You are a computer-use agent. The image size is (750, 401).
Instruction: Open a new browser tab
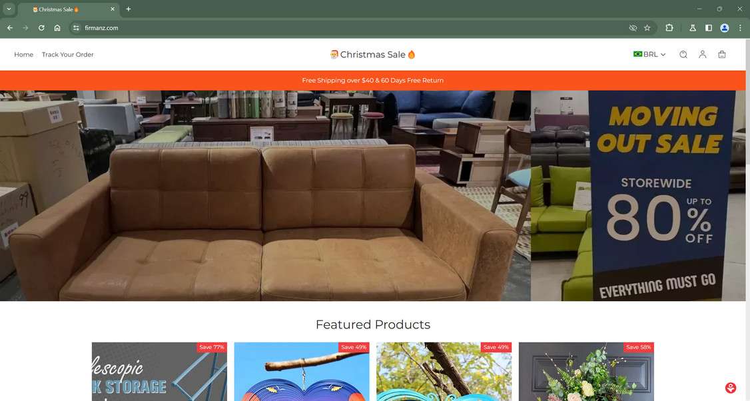coord(128,9)
